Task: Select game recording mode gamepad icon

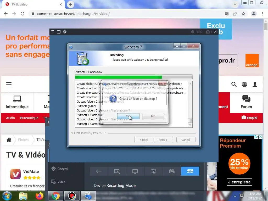Action: click(172, 171)
